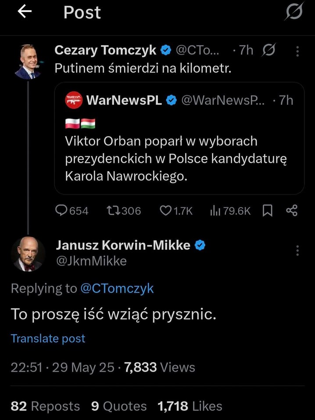View analytics icon showing 79.6K

[x=215, y=211]
